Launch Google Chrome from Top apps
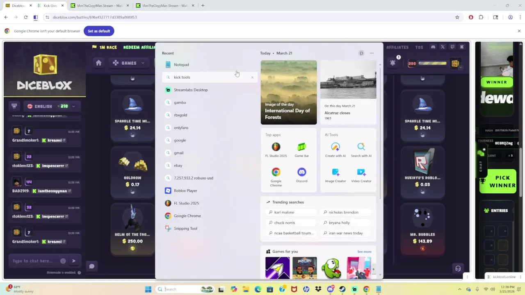 click(276, 177)
